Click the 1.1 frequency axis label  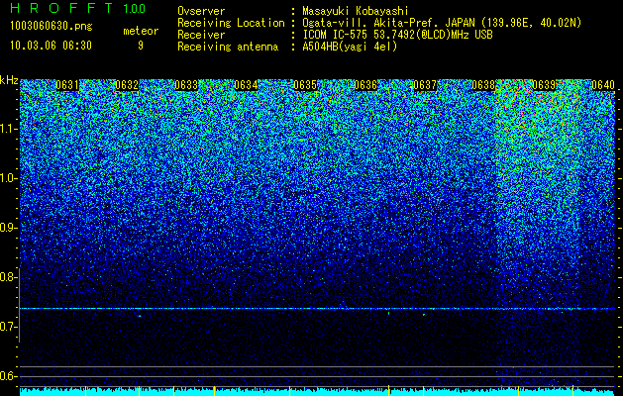point(8,129)
